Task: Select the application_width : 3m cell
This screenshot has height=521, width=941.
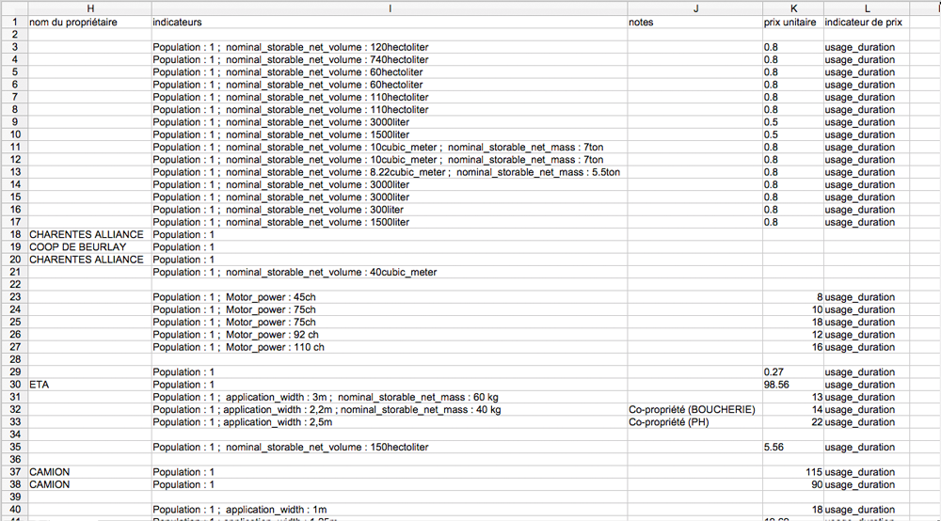Action: [390, 397]
